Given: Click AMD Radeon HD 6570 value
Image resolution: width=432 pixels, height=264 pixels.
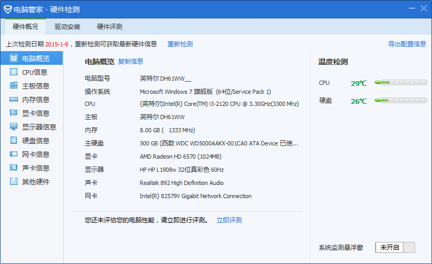Looking at the screenshot, I should pos(181,157).
